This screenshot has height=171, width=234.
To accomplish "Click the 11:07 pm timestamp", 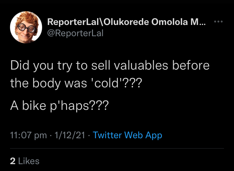I will coord(28,135).
